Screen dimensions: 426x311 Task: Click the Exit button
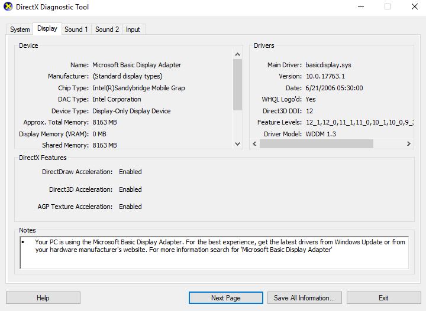point(383,298)
